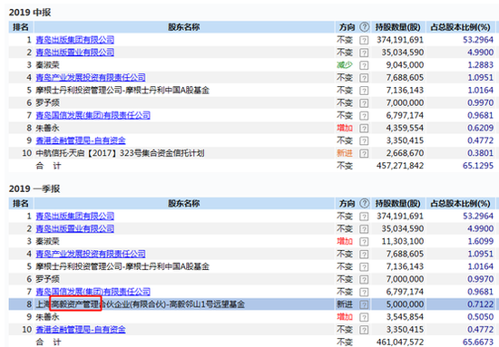499x347 pixels.
Task: Click the help icon beside 方向 in the 2019 一季报 header
Action: coord(365,203)
